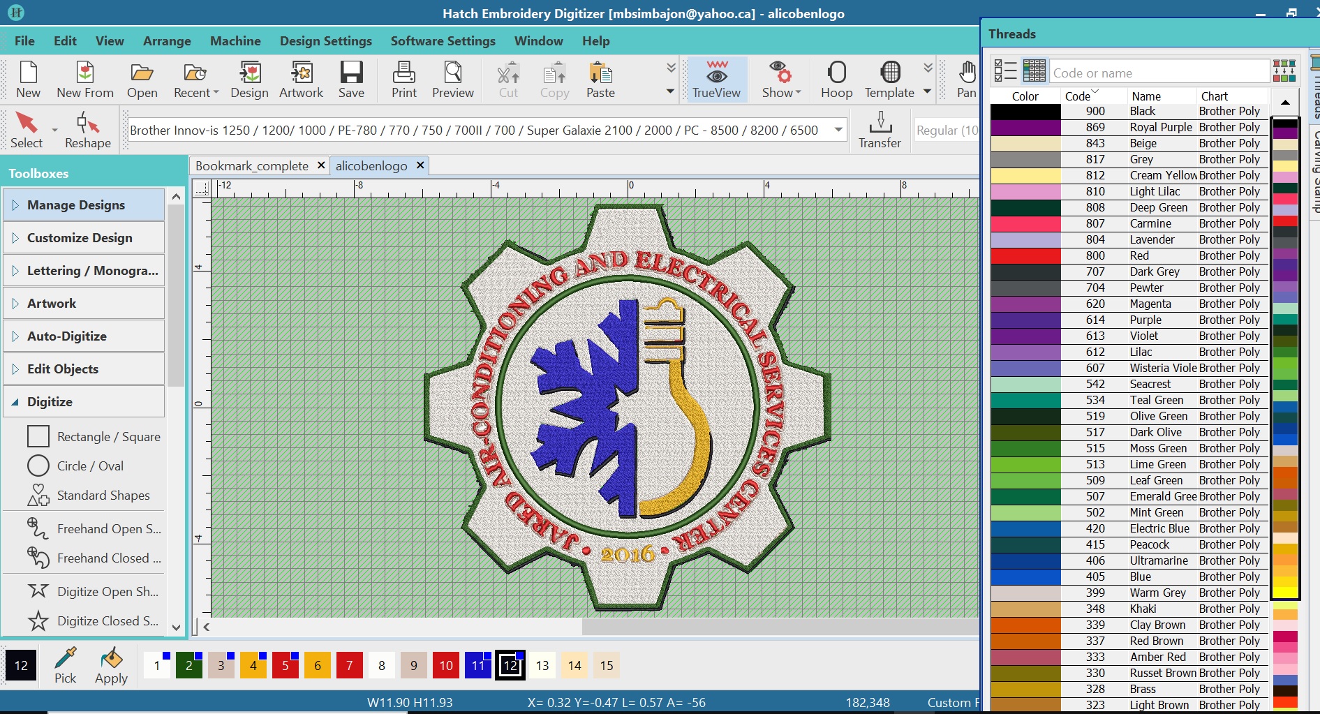Expand the Customize Design toolbox
The width and height of the screenshot is (1320, 714).
click(84, 238)
